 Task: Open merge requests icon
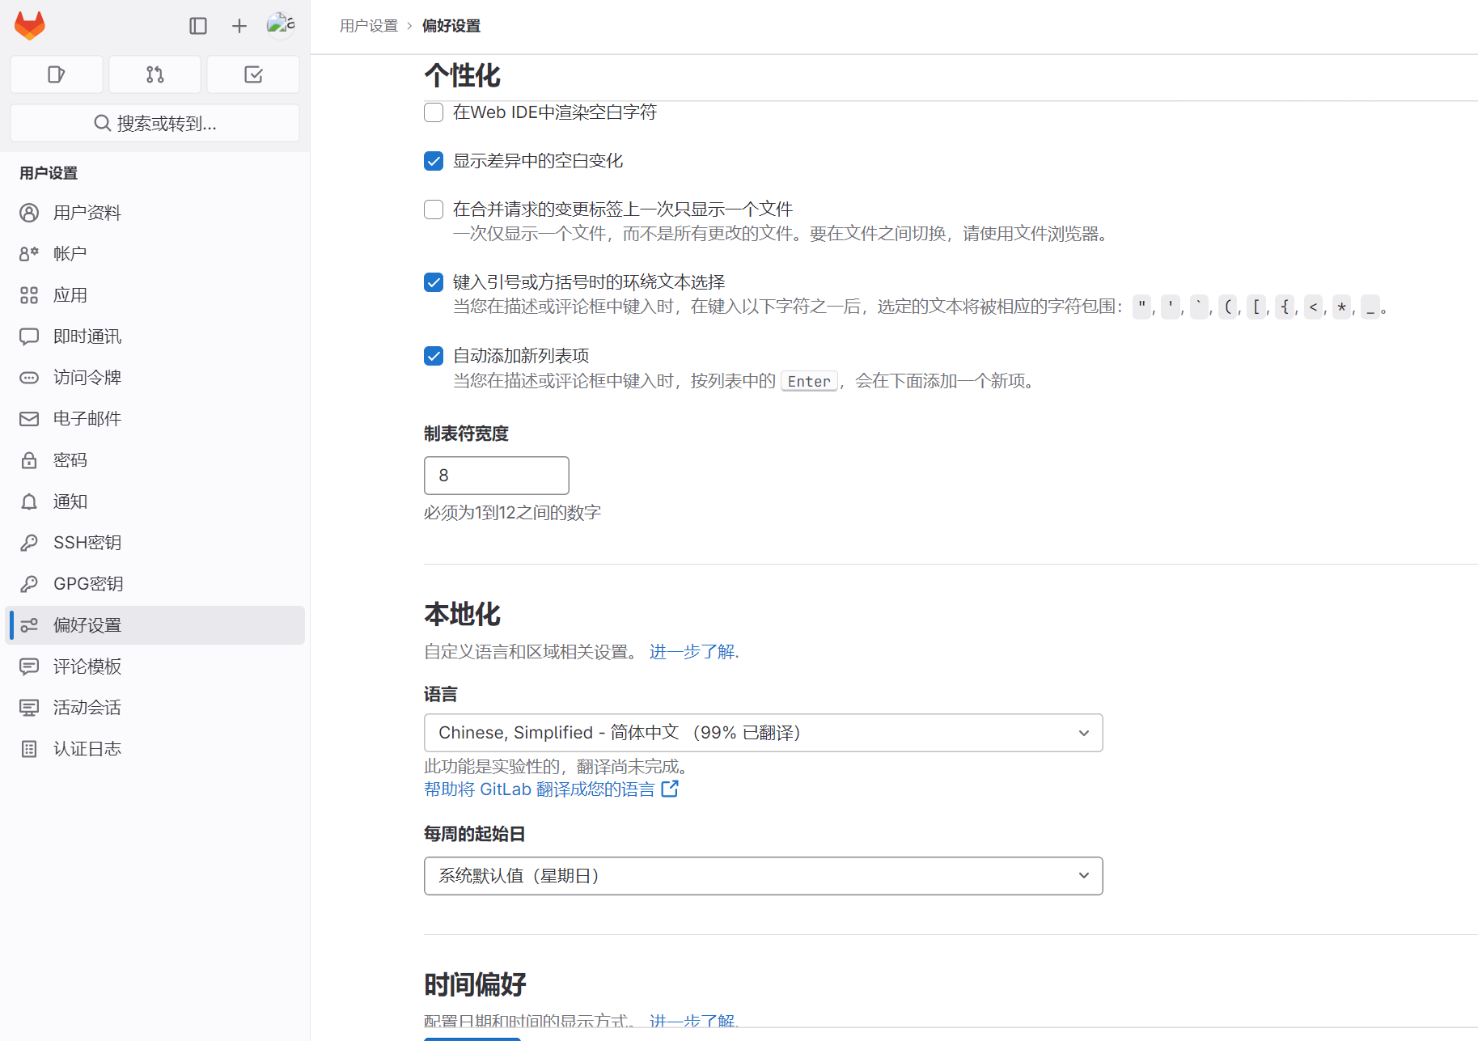[x=155, y=74]
